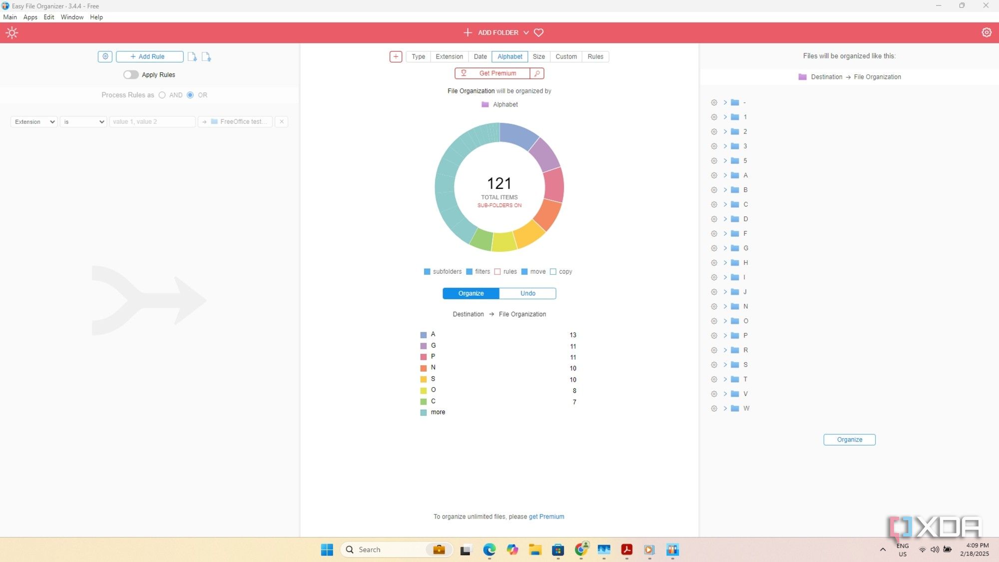Viewport: 999px width, 562px height.
Task: Click the rules settings gear beside Add Rule
Action: pyautogui.click(x=105, y=56)
